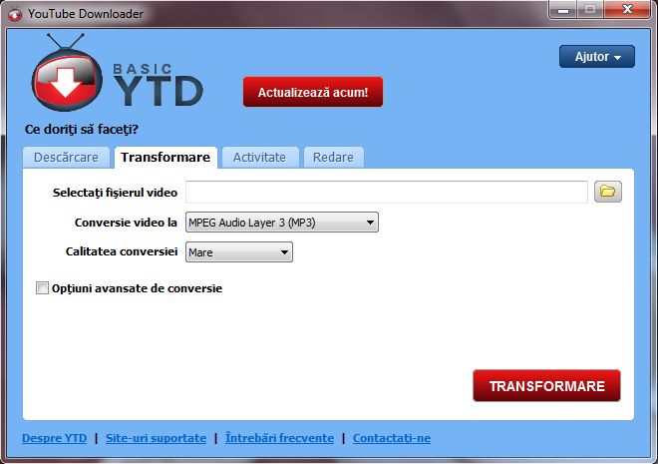
Task: Click the YTD television logo icon
Action: (67, 73)
